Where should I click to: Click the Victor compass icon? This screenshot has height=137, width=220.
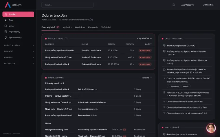5,26
